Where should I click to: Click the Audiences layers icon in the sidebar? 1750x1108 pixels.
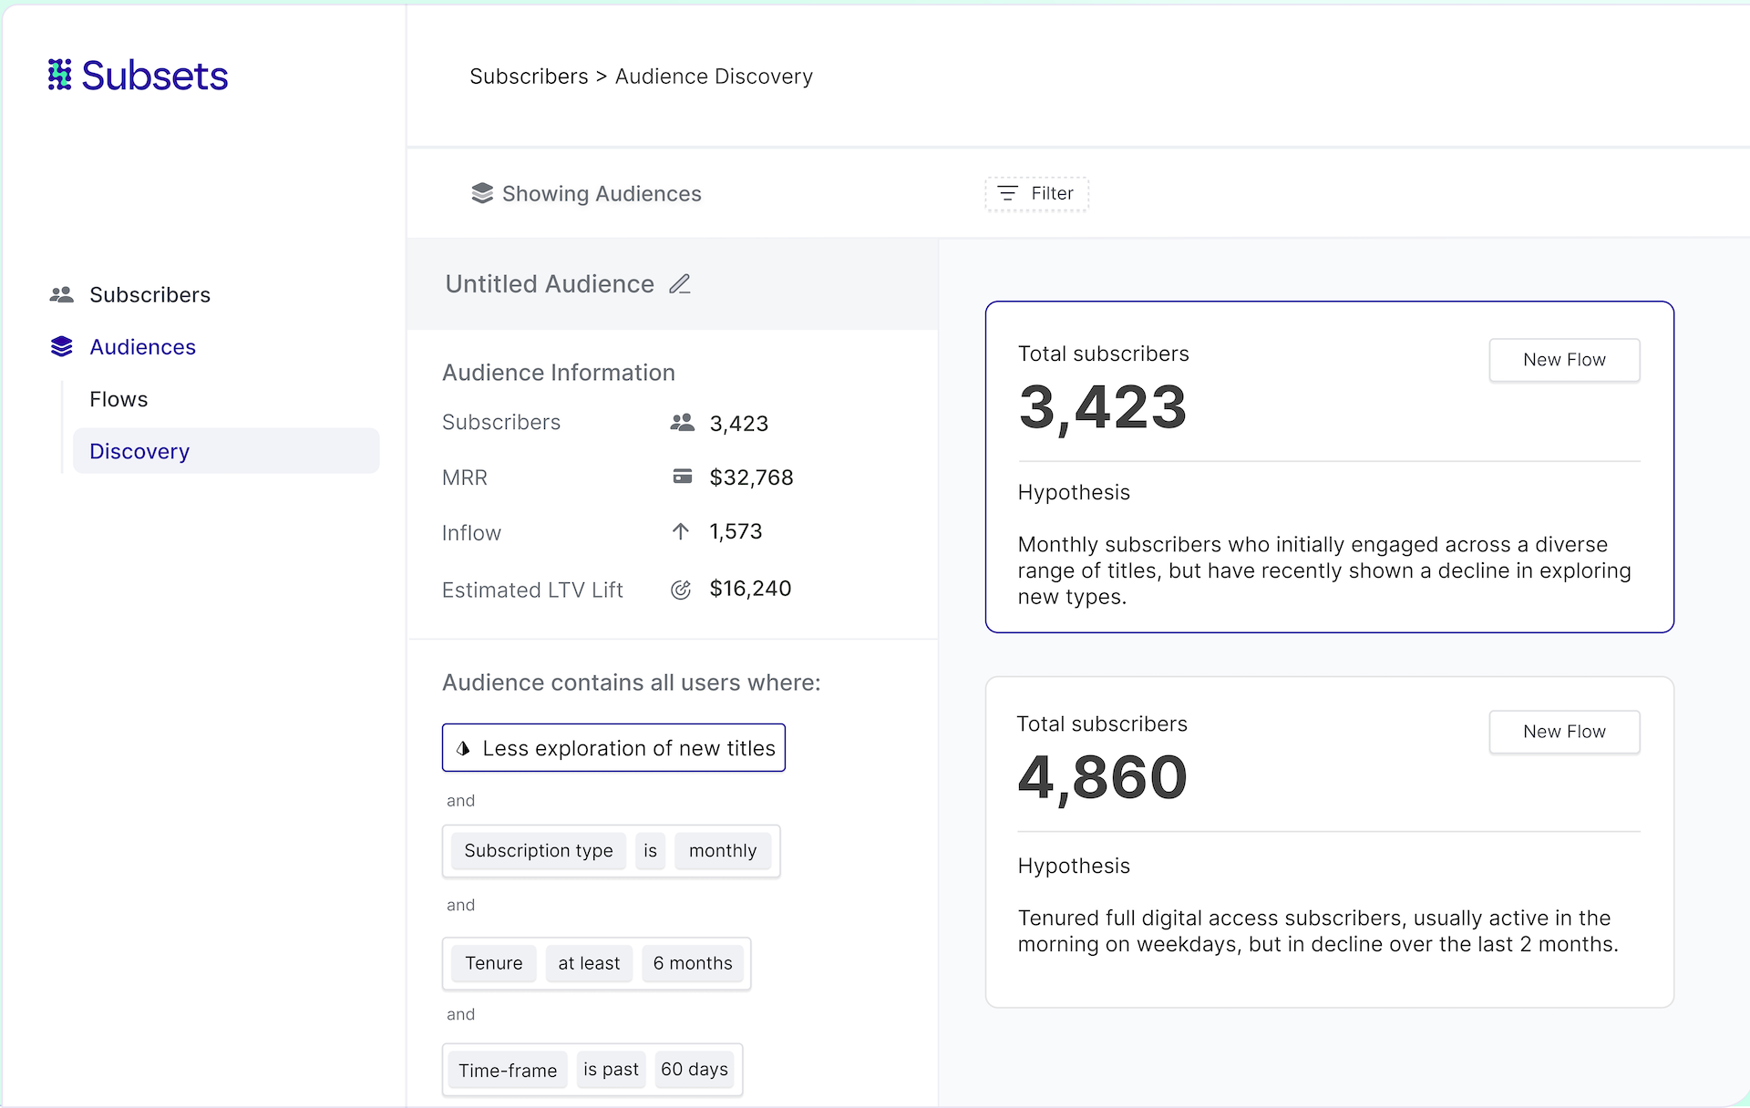click(x=61, y=346)
